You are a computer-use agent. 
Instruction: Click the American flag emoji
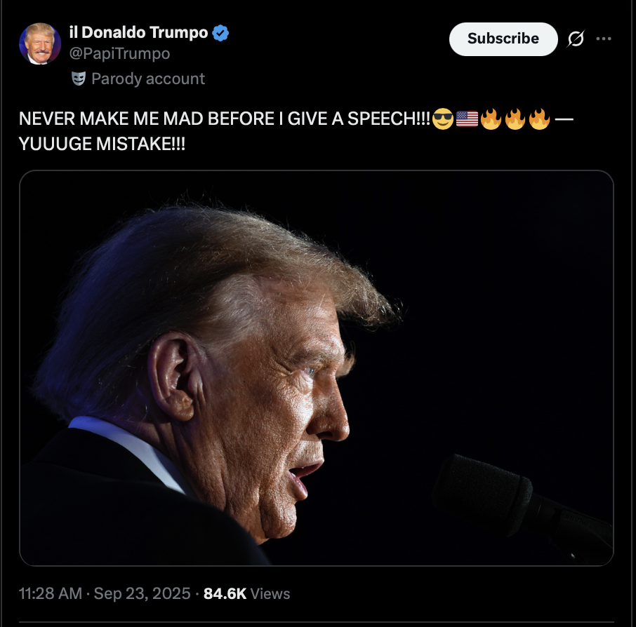click(x=467, y=120)
